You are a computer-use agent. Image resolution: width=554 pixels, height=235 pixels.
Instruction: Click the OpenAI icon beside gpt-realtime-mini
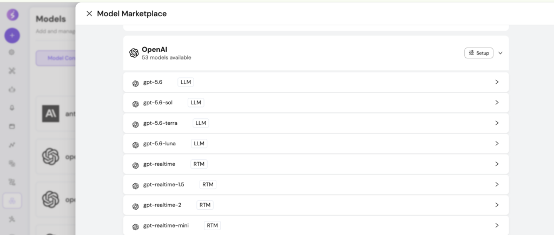click(135, 227)
